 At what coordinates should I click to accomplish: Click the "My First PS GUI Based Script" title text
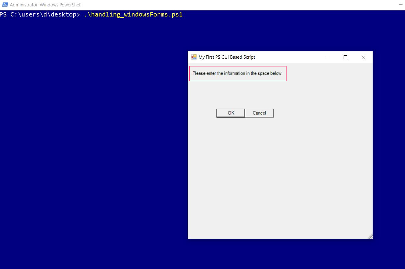click(227, 57)
